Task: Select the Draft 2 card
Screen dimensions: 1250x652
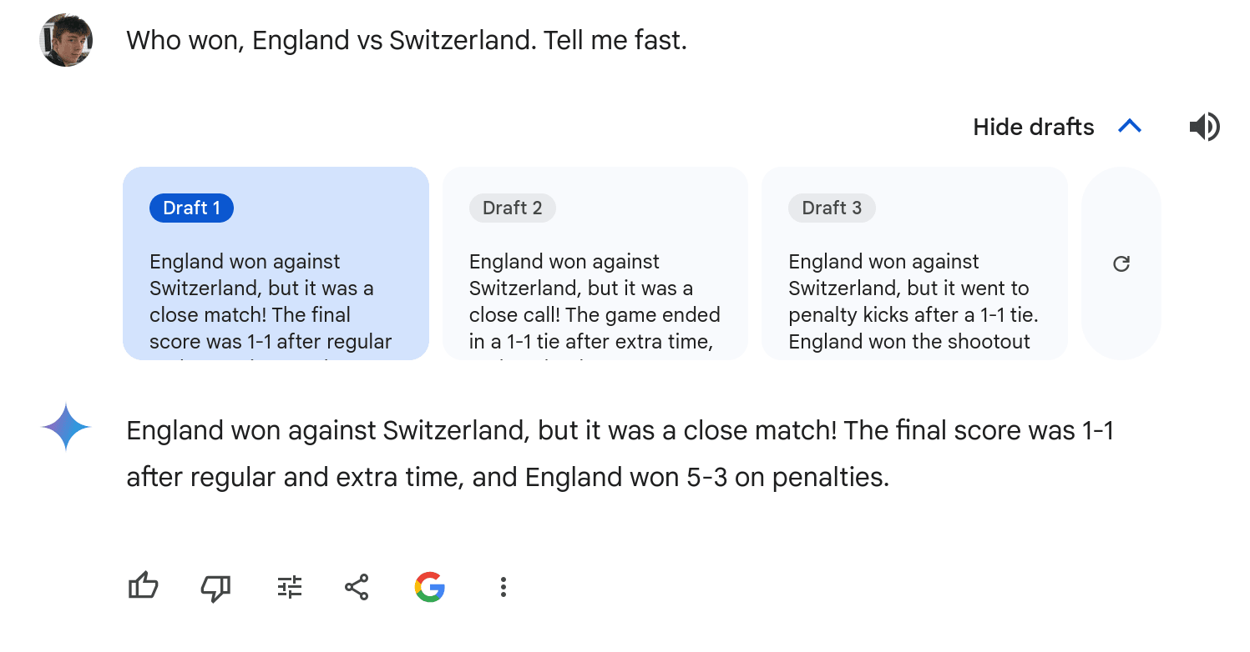Action: (x=595, y=263)
